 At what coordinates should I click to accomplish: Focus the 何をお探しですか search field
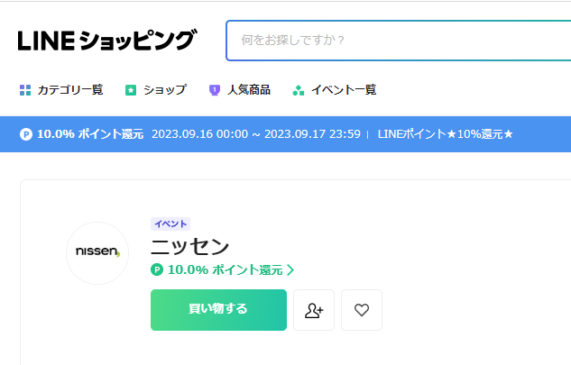tap(399, 41)
